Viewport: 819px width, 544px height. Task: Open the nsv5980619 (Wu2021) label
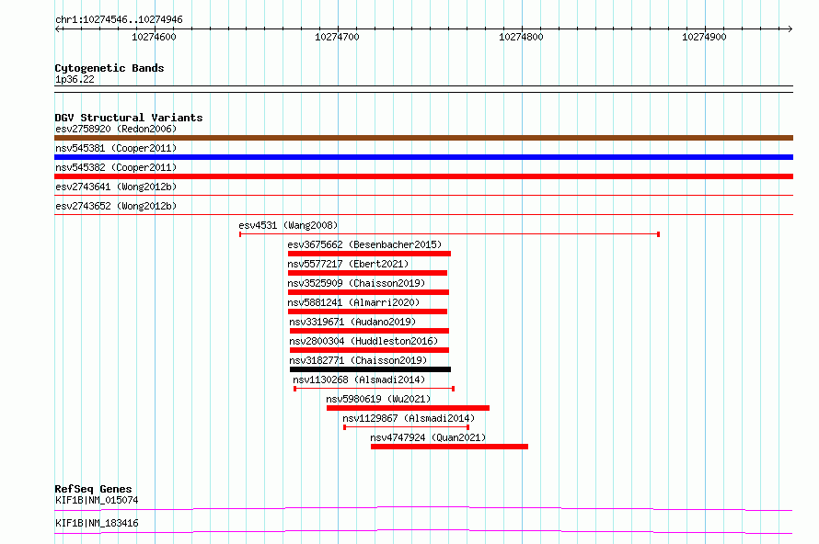(378, 399)
